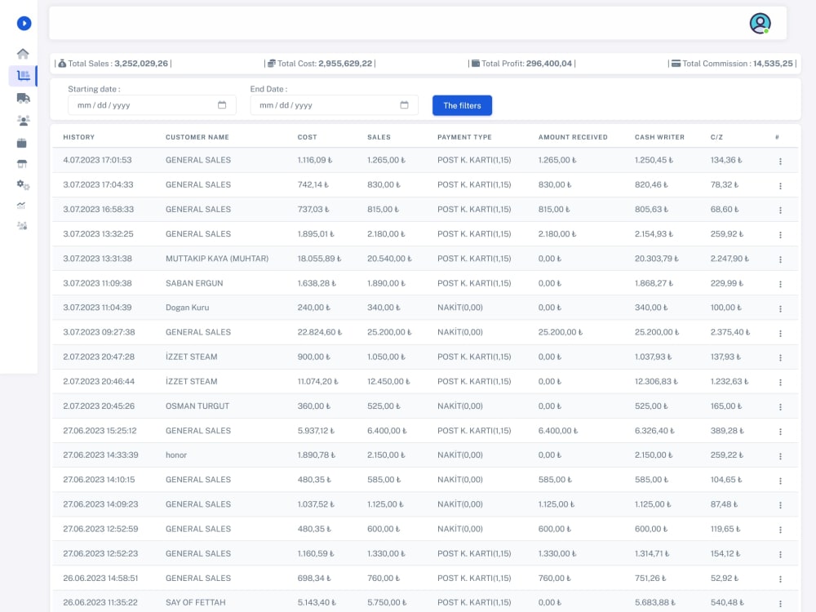This screenshot has width=816, height=612.
Task: Click İZZET STEAM in the 20:47:28 row
Action: 192,357
